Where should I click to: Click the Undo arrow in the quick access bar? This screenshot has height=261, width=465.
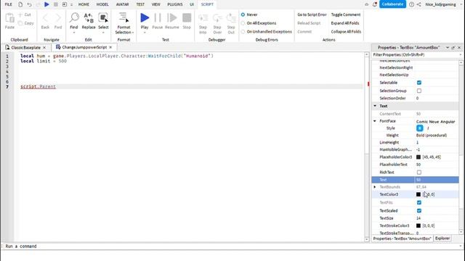[x=29, y=4]
